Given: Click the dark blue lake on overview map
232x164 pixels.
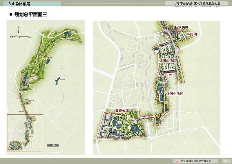Looking at the screenshot, I should point(58,79).
